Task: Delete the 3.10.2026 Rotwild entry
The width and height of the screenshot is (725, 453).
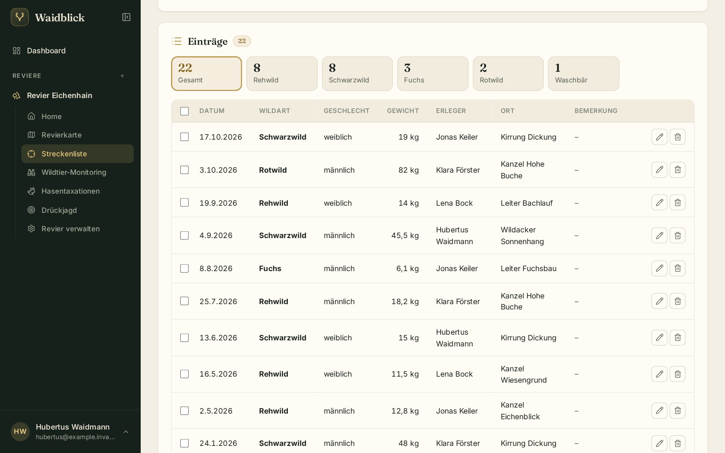Action: point(677,169)
